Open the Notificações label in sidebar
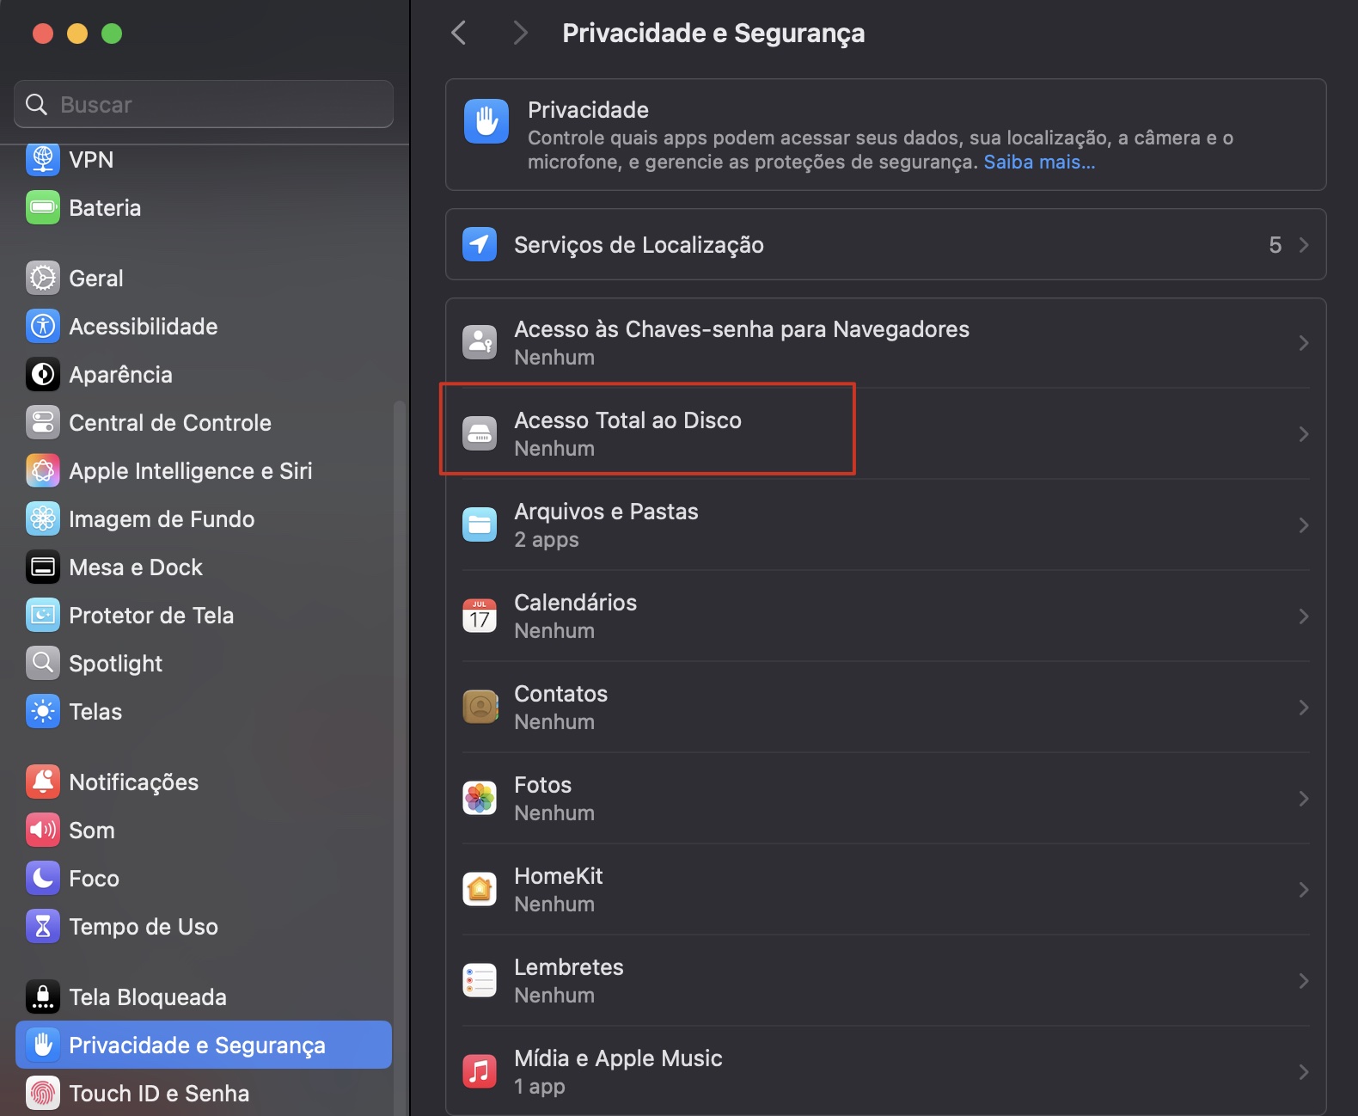1358x1116 pixels. pyautogui.click(x=134, y=782)
